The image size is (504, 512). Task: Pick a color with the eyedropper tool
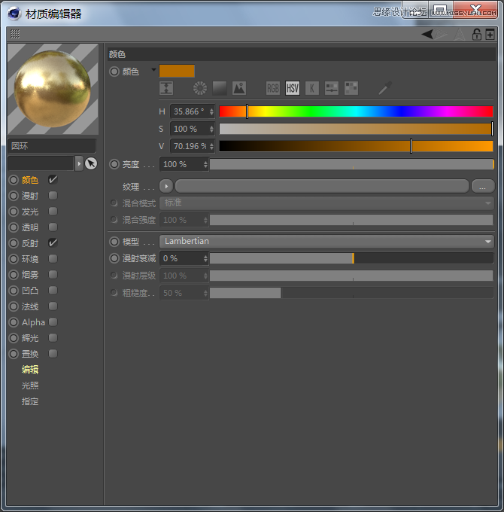(385, 88)
